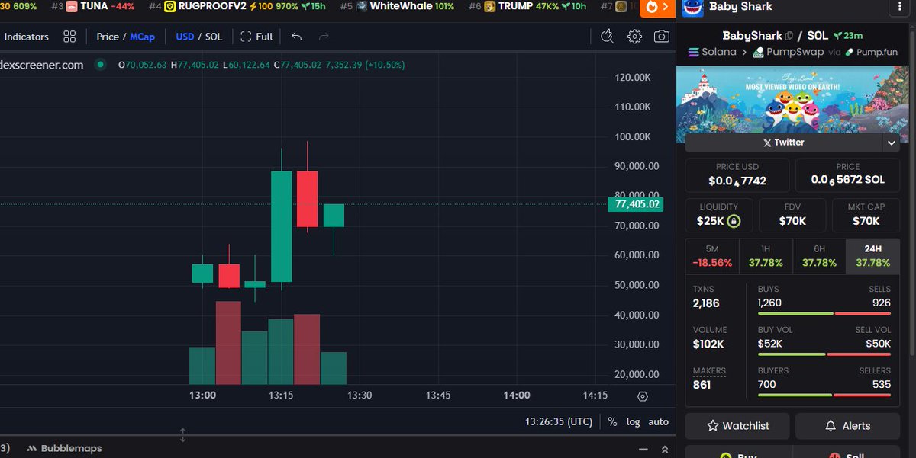Click the PRICE in SOL value box

pyautogui.click(x=847, y=175)
